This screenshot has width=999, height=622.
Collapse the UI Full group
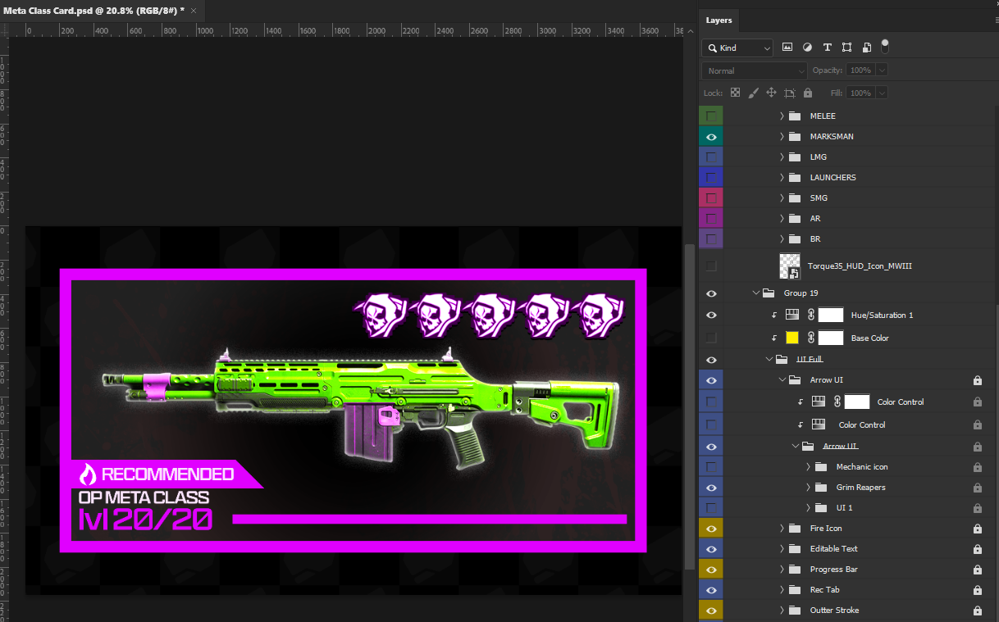tap(769, 359)
